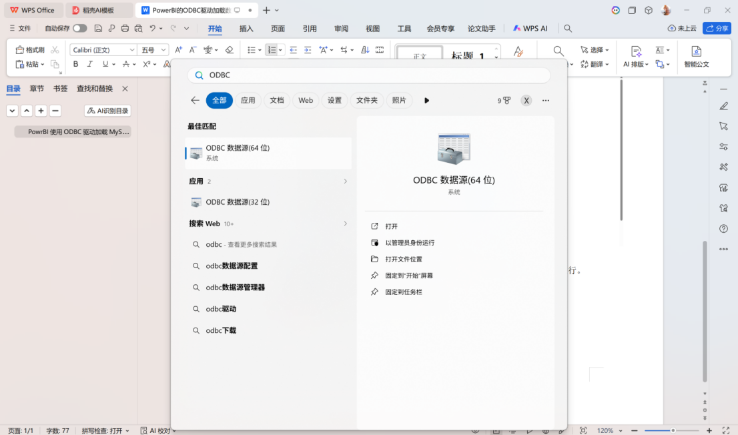Click the search icon beside WPS AI
The width and height of the screenshot is (738, 435).
point(568,28)
